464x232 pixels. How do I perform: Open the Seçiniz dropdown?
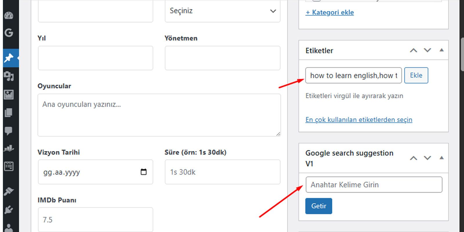click(222, 11)
